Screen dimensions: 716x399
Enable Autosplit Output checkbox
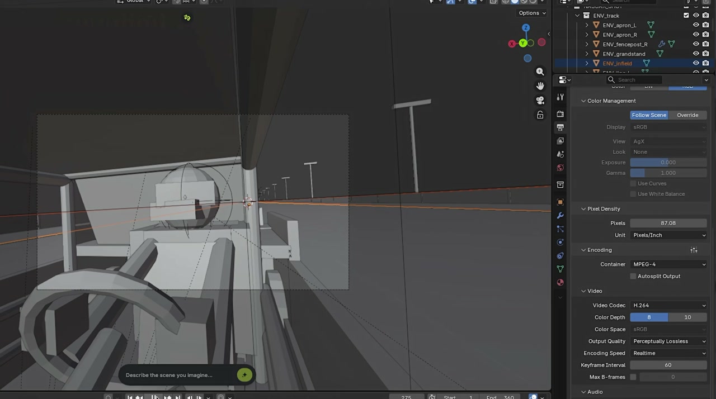click(633, 276)
